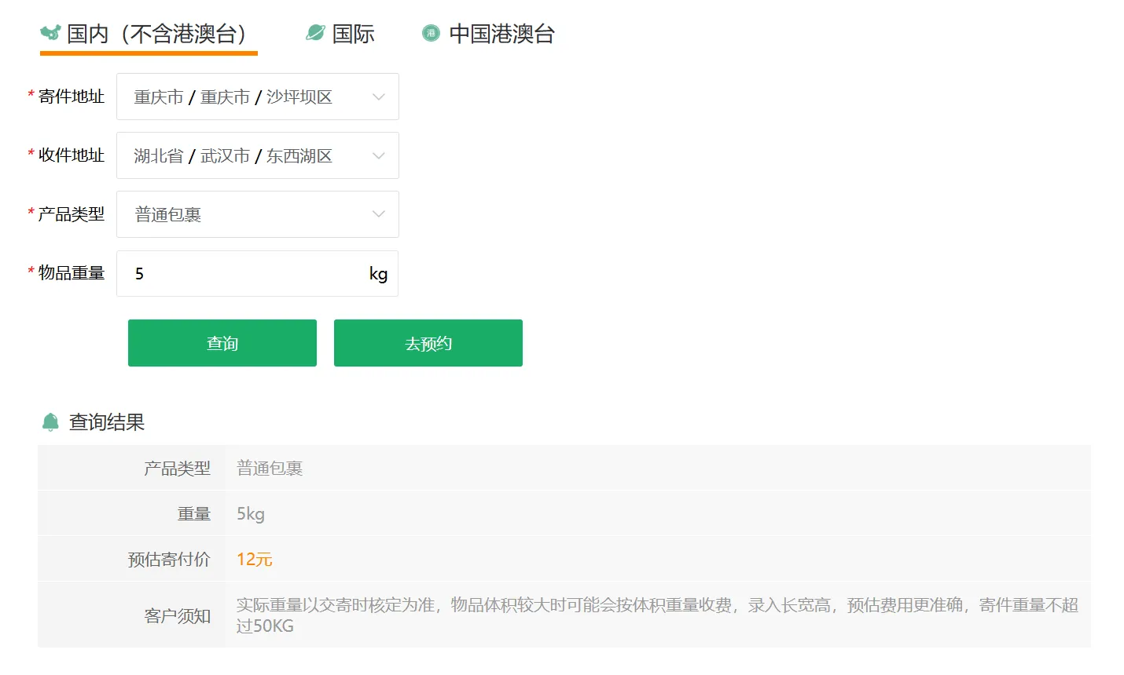Image resolution: width=1124 pixels, height=675 pixels.
Task: Click the 5kg weight result value
Action: tap(251, 513)
